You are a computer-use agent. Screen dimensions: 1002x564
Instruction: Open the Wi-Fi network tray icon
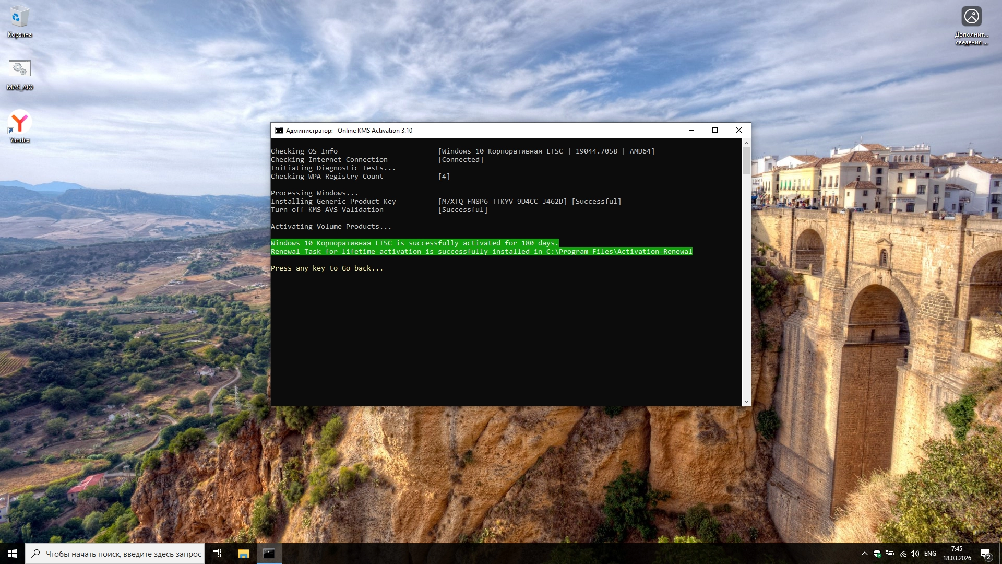point(902,554)
